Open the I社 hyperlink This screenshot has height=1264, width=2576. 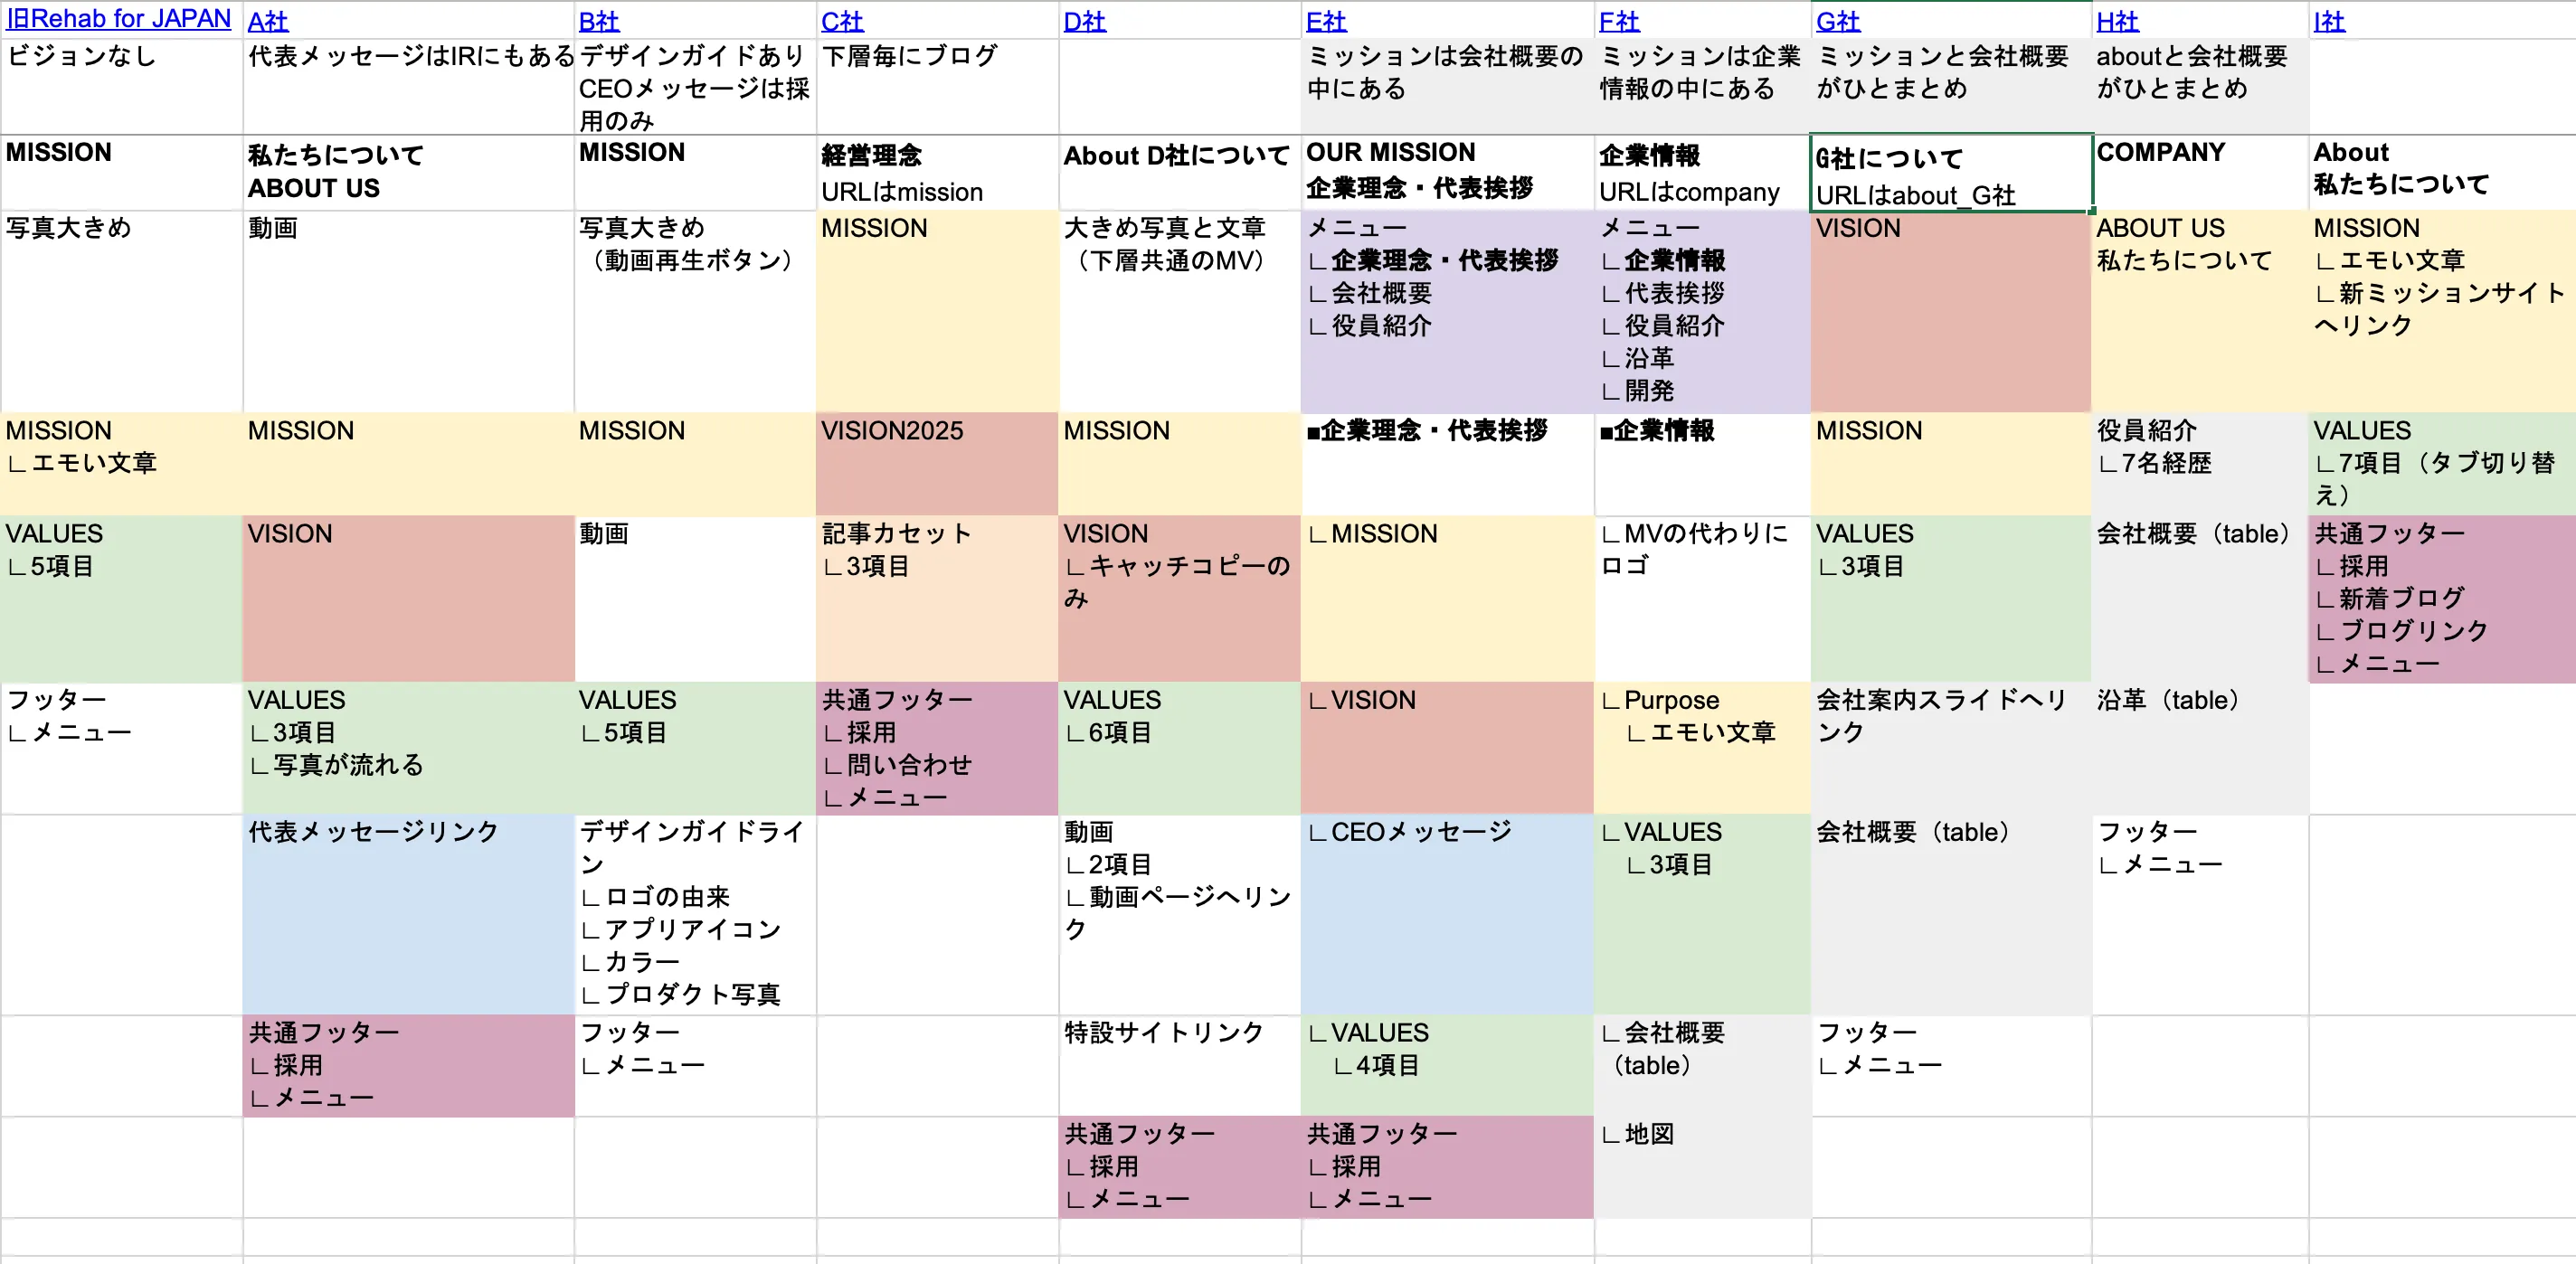(2330, 20)
